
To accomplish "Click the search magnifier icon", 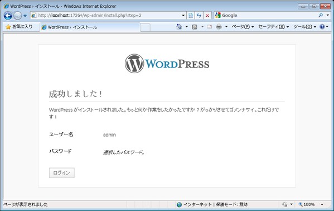I will pos(321,16).
